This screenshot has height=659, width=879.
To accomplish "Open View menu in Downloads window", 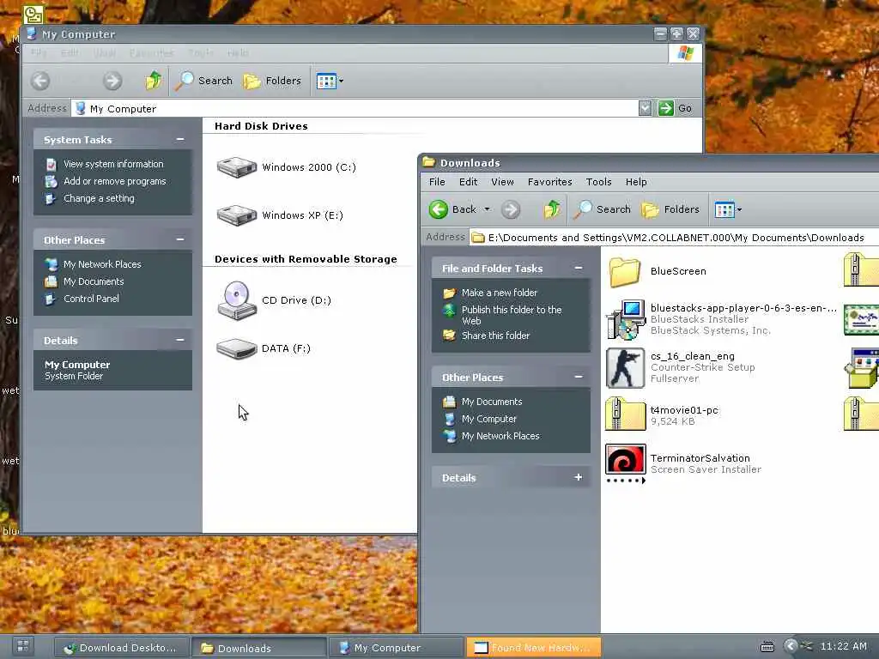I will 502,182.
